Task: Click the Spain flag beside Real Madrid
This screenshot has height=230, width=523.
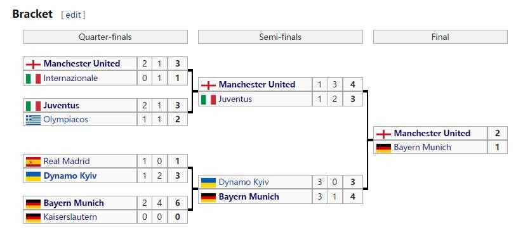Action: tap(33, 162)
